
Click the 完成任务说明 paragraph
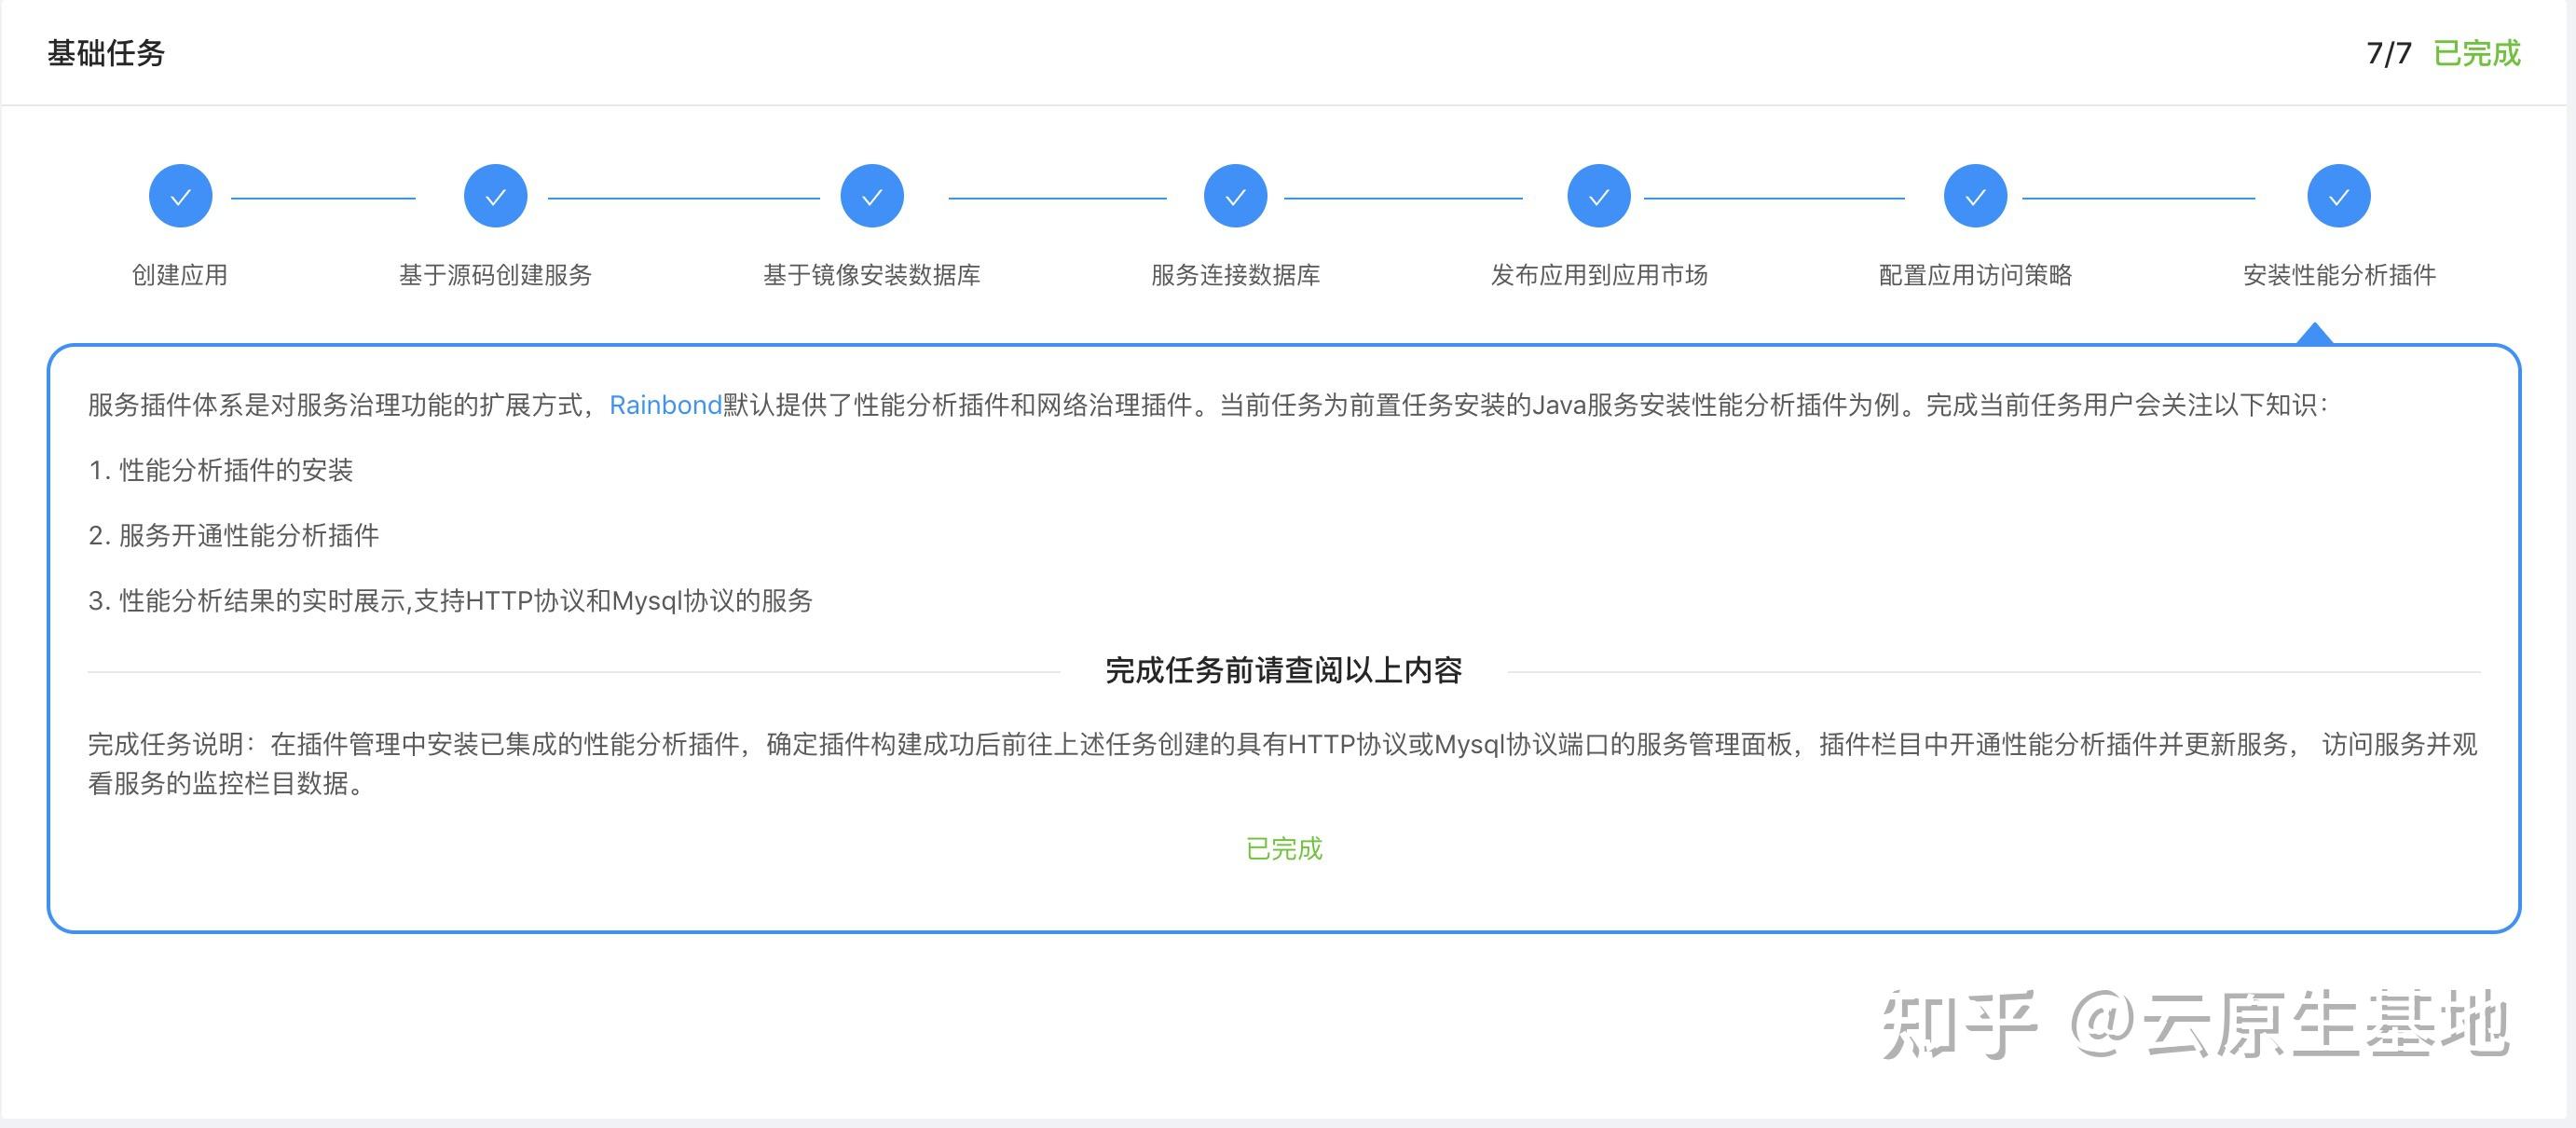(x=1283, y=763)
